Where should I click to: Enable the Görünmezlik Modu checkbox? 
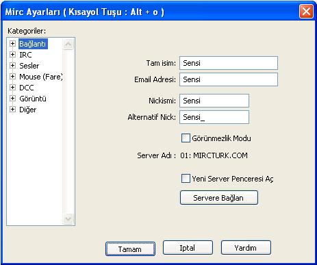pyautogui.click(x=186, y=138)
